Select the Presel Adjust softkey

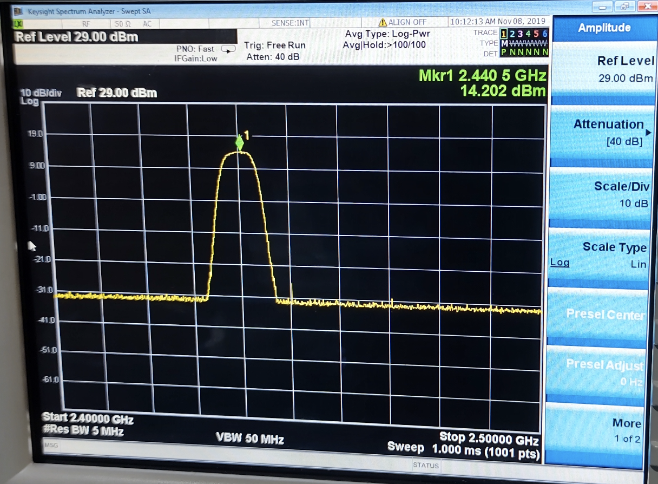tap(596, 372)
